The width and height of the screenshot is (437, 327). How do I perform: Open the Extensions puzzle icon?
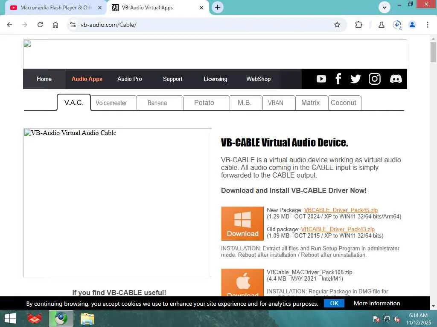(358, 25)
